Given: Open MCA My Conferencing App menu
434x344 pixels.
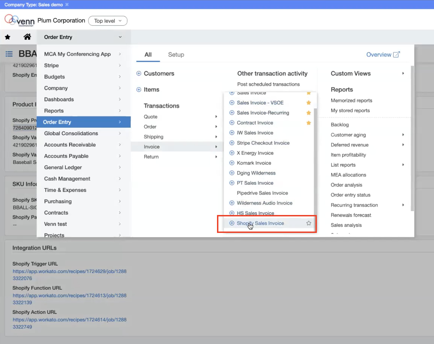Looking at the screenshot, I should pos(84,54).
